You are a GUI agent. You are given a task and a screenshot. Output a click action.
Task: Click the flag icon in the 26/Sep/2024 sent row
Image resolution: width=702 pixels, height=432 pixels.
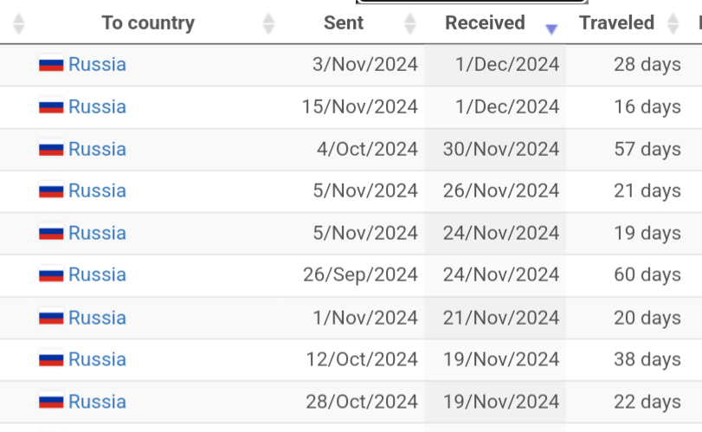51,275
